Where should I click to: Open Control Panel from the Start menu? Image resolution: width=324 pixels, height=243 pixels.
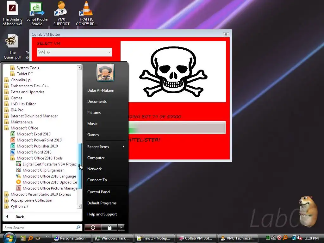point(99,192)
